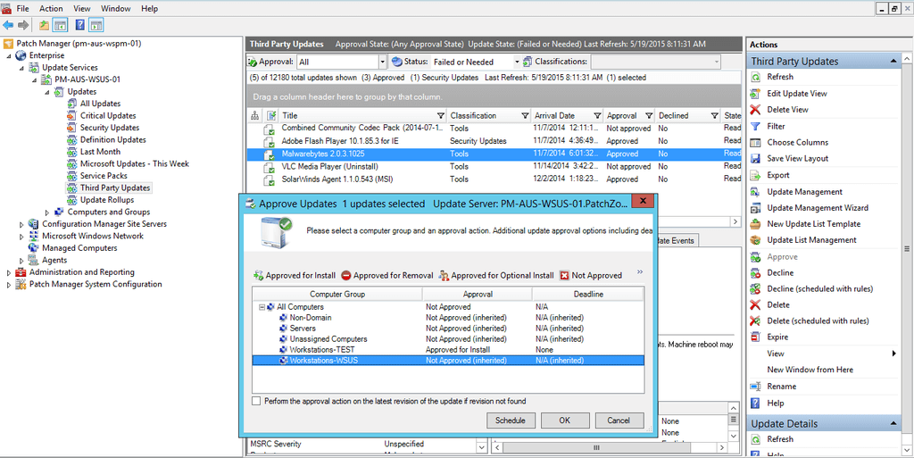Open the Status filter dropdown
The width and height of the screenshot is (914, 458).
[517, 62]
